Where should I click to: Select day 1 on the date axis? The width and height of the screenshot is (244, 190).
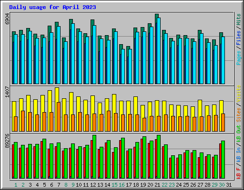coord(16,185)
